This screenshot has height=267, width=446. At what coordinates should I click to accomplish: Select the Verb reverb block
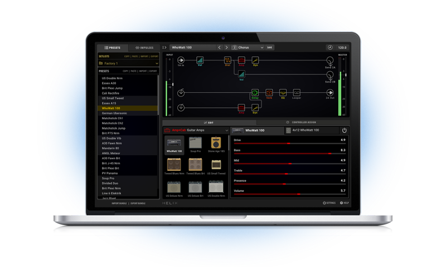tap(269, 93)
